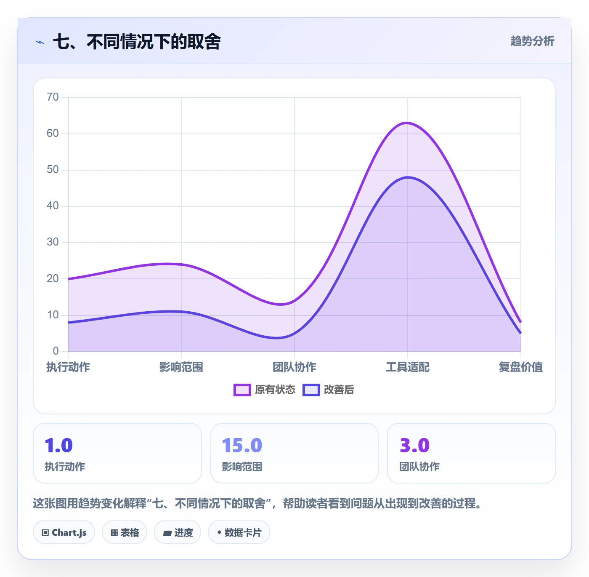Click the 影响范围 label under 15.0
Screen dimensions: 589x577
click(x=242, y=467)
